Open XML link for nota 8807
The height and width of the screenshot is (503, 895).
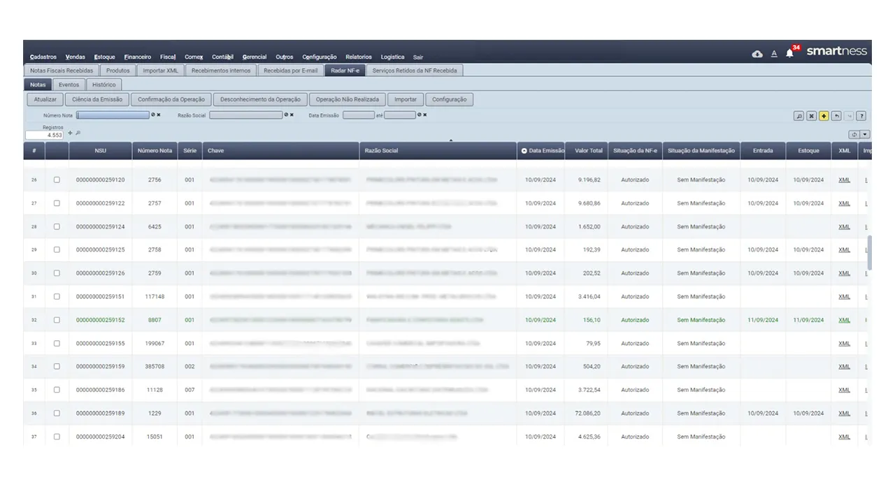(x=844, y=320)
